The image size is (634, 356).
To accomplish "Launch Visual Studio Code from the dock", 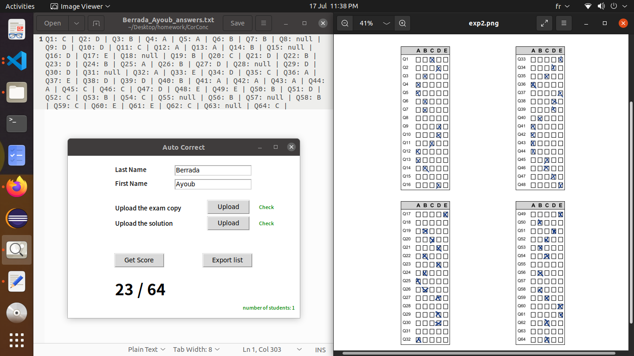I will coord(17,61).
